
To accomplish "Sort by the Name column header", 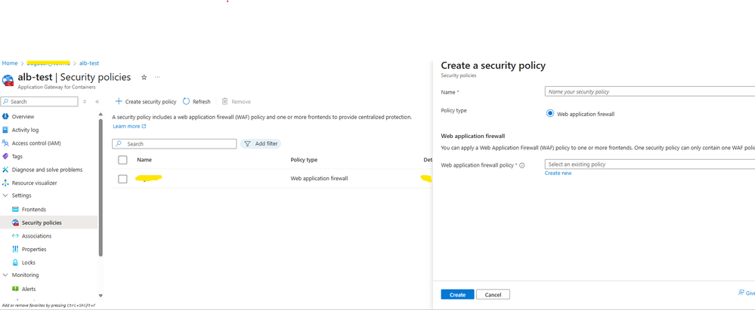I will pyautogui.click(x=144, y=160).
